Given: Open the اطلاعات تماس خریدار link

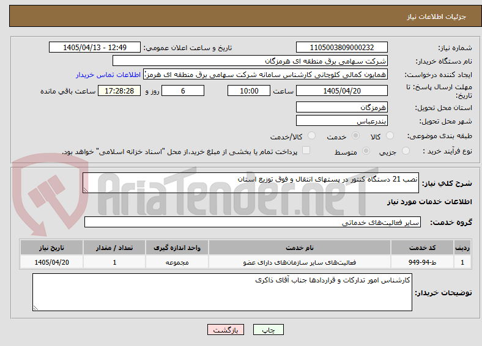Looking at the screenshot, I should (x=108, y=75).
